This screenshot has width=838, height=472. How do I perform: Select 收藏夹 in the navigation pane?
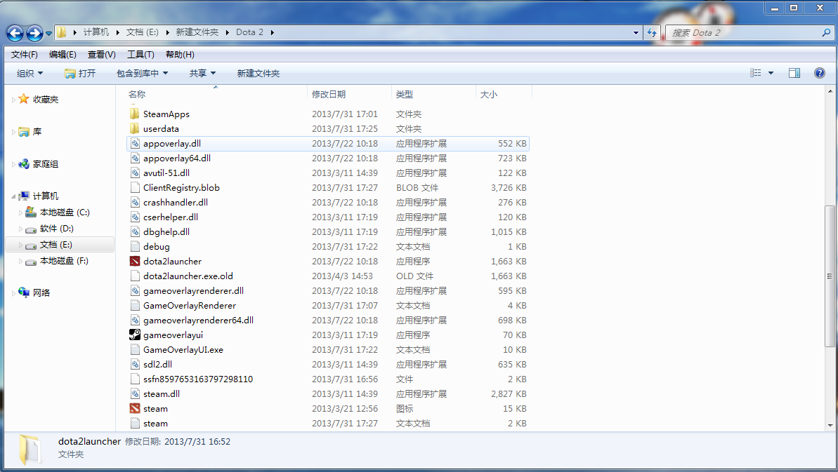pyautogui.click(x=46, y=99)
